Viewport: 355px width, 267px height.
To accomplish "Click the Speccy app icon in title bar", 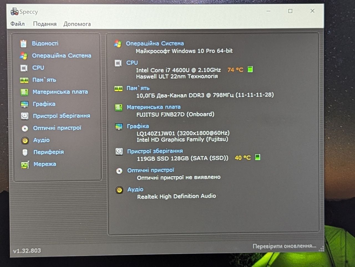I will (14, 12).
